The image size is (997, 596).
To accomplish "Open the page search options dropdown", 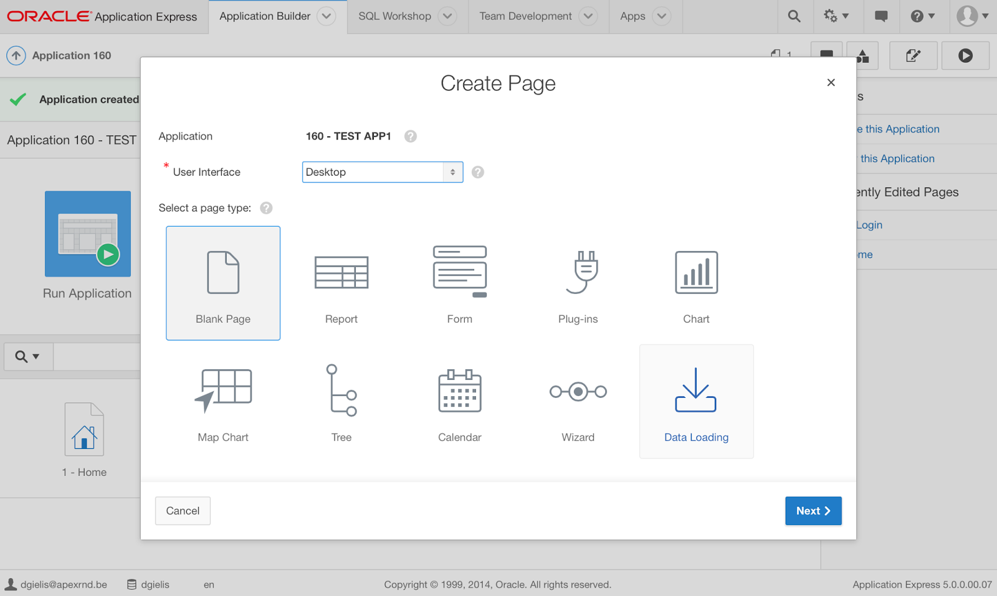I will 28,356.
